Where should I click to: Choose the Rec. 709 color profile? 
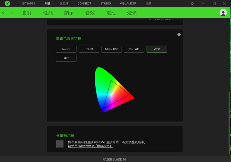click(x=134, y=49)
